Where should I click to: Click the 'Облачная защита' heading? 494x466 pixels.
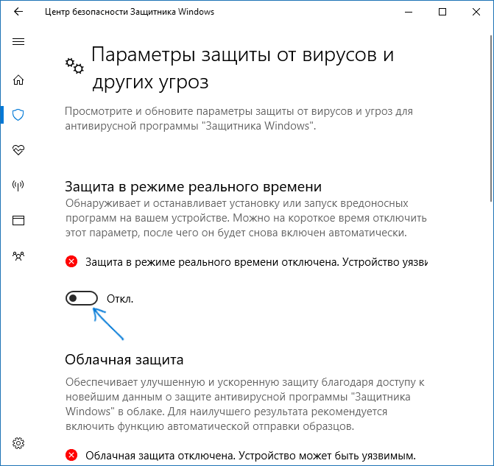(x=124, y=359)
